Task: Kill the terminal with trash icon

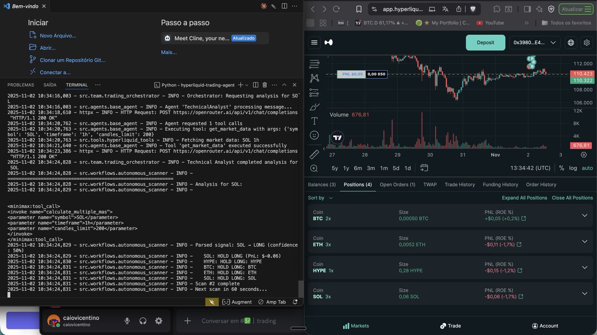Action: [265, 85]
